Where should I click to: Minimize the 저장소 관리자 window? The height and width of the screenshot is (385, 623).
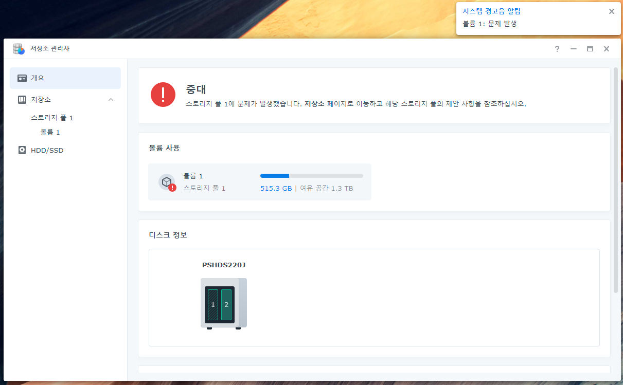click(x=574, y=49)
